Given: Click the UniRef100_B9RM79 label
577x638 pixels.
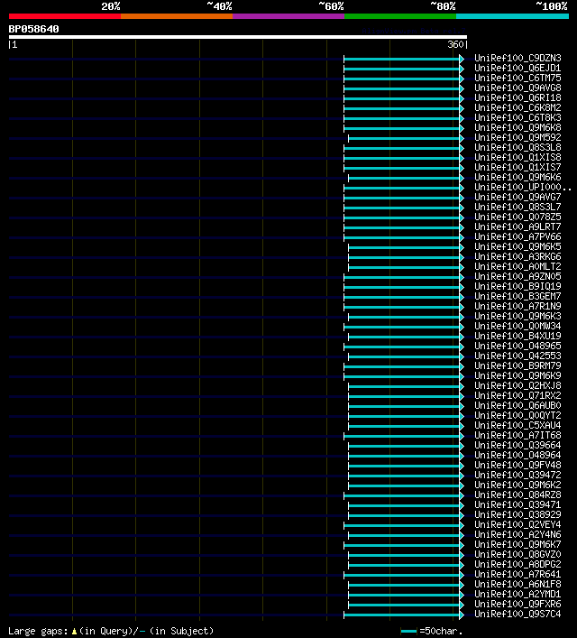Looking at the screenshot, I should click(x=517, y=365).
